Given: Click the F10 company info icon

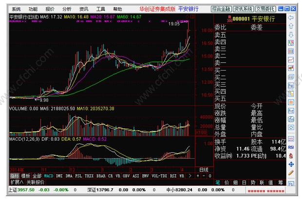Looking at the screenshot, I should tap(291, 85).
